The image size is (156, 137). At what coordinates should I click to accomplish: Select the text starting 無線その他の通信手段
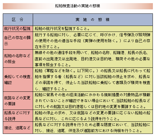tap(93, 59)
